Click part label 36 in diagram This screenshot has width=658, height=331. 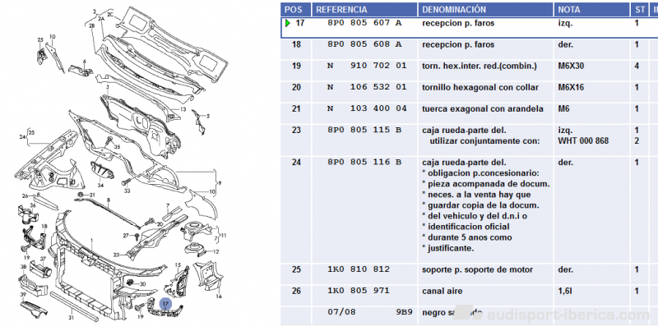tap(33, 205)
